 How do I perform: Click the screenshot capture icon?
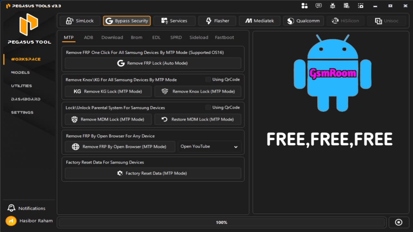coord(361,6)
